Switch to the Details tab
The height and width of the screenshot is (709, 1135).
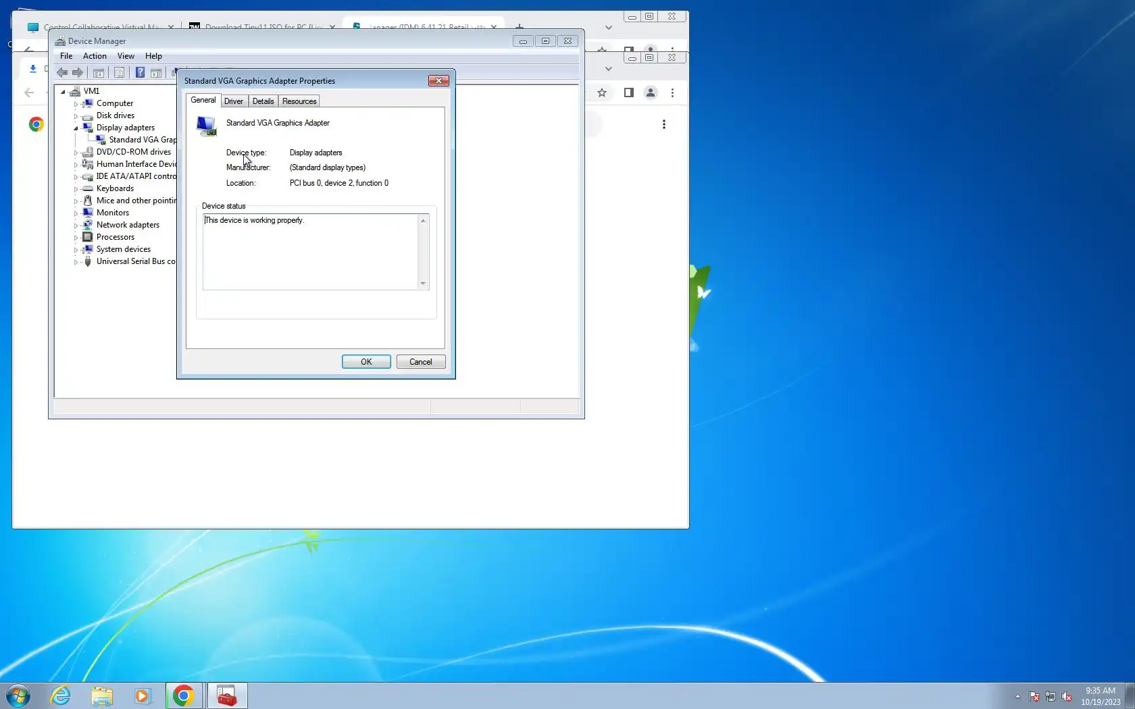click(x=263, y=101)
